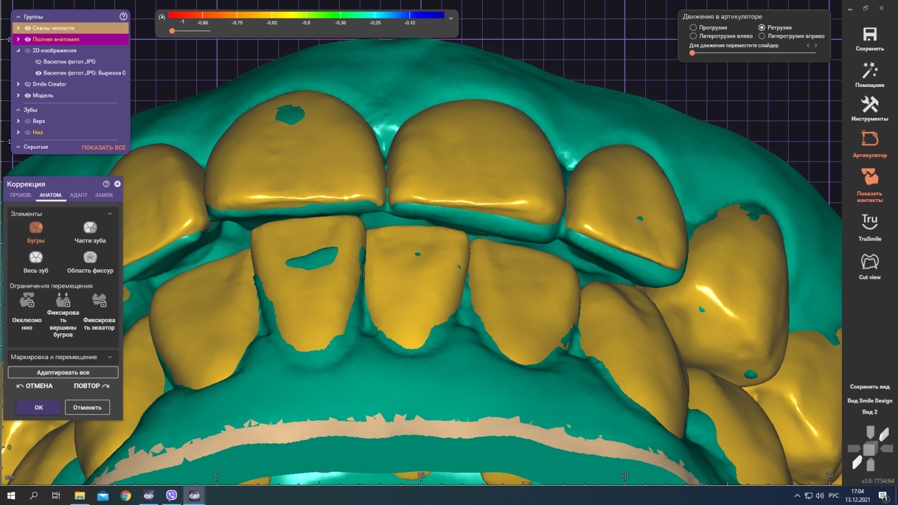898x505 pixels.
Task: Open the Помощник wizard tool
Action: (869, 71)
